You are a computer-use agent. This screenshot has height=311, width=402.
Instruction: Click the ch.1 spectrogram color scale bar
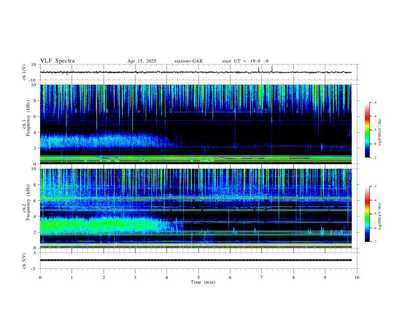pos(367,130)
